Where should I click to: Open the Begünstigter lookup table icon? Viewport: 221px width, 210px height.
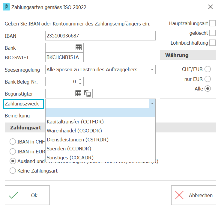coord(78,93)
